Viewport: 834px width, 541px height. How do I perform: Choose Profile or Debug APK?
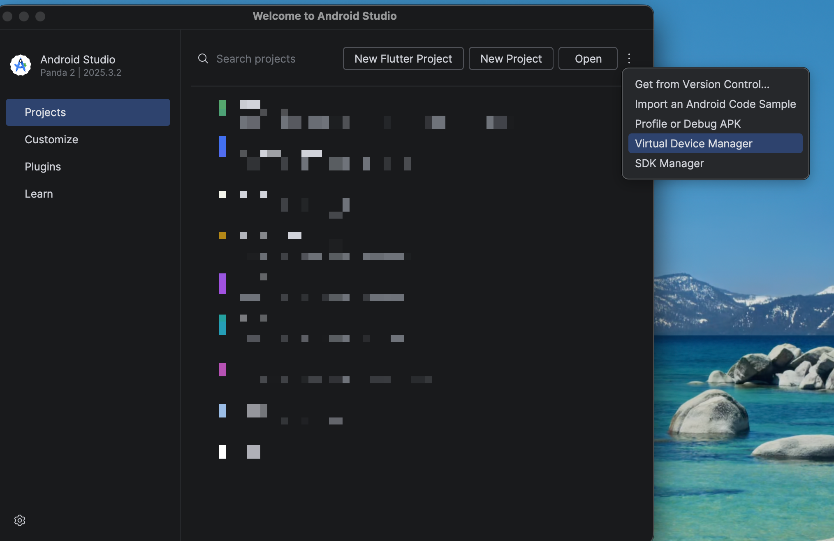(688, 124)
